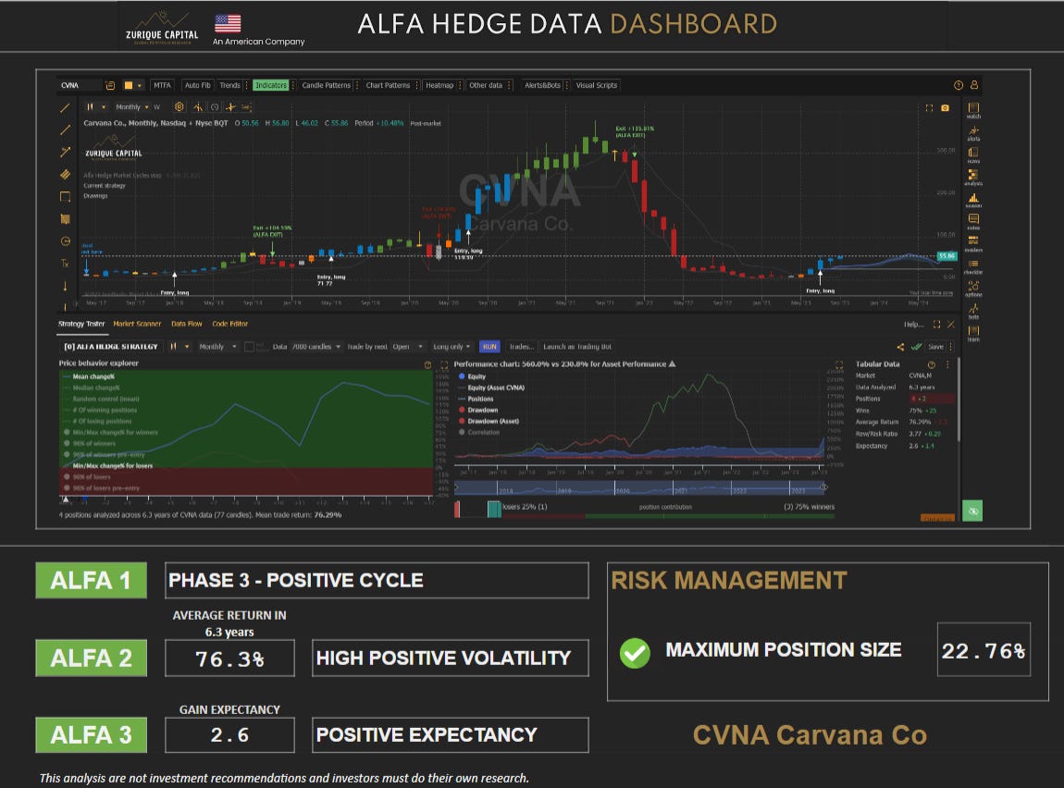1064x788 pixels.
Task: Close the Strategy Tester panel
Action: tap(951, 324)
